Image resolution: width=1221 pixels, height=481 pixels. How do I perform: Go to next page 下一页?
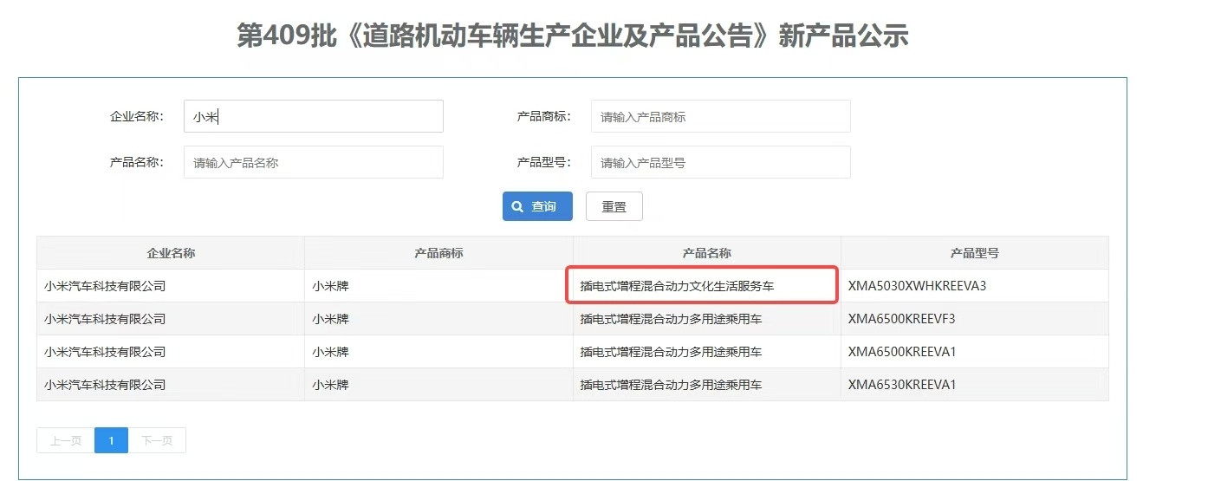coord(157,440)
